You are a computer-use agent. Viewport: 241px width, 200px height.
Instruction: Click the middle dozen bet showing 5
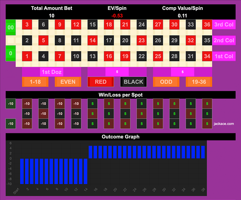tap(117, 72)
